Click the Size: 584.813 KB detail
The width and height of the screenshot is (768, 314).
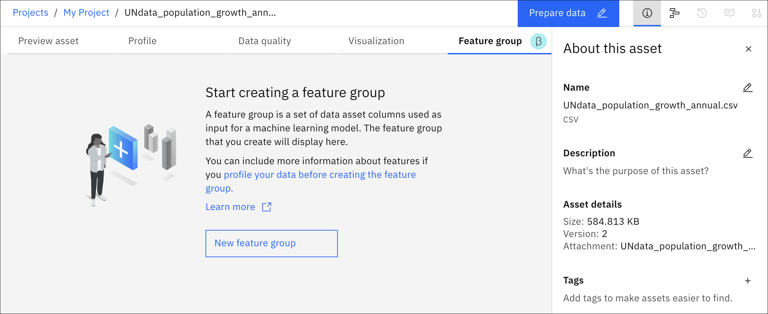tap(601, 222)
